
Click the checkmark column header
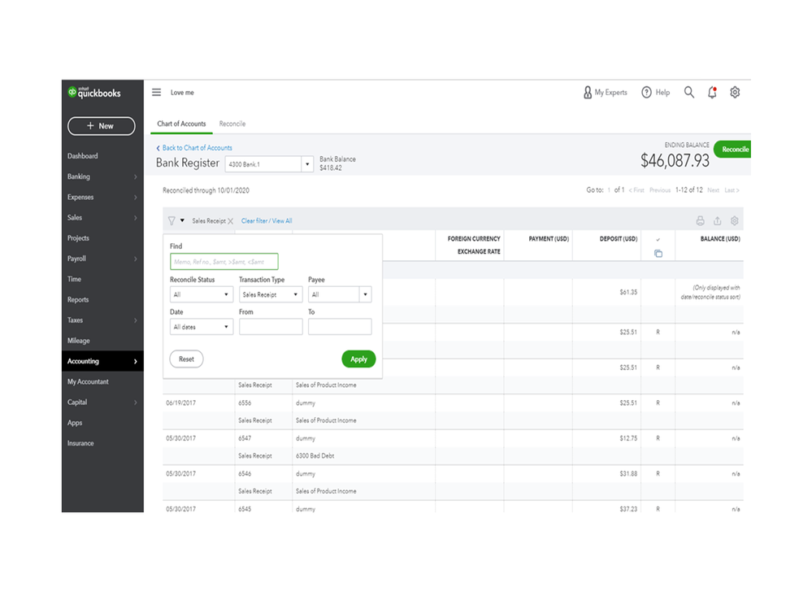click(658, 240)
